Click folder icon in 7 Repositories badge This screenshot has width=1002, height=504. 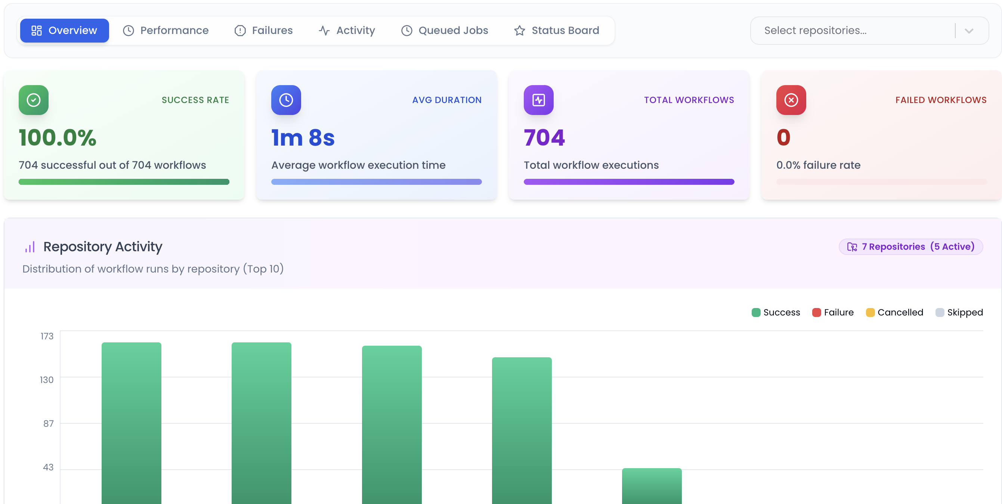[852, 247]
